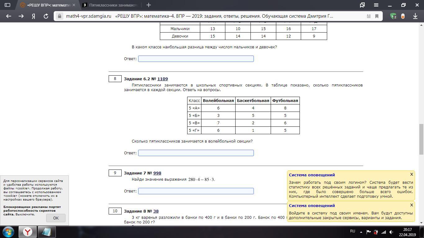Click the Задание 6.2 heading
Viewport: 424px width, 238px height.
pos(146,79)
